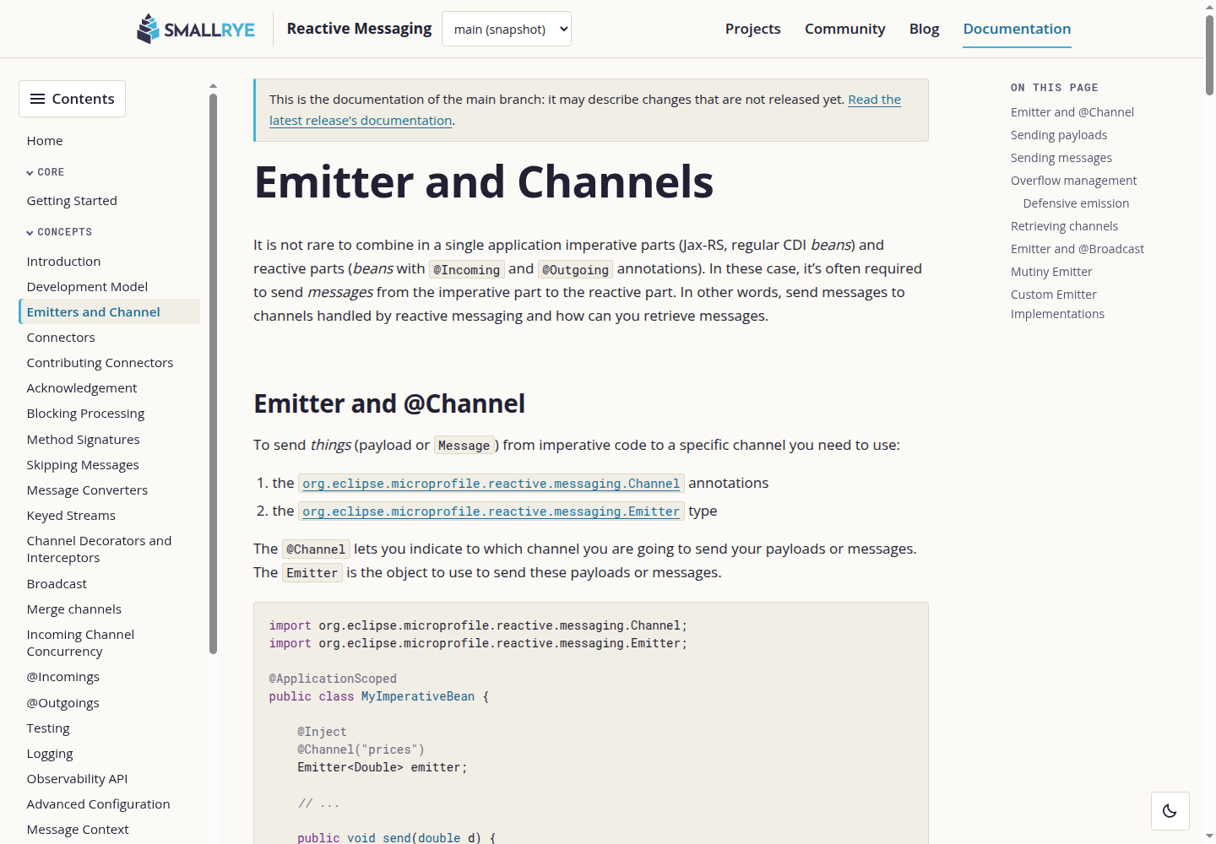Open the Connectors page

click(x=61, y=338)
